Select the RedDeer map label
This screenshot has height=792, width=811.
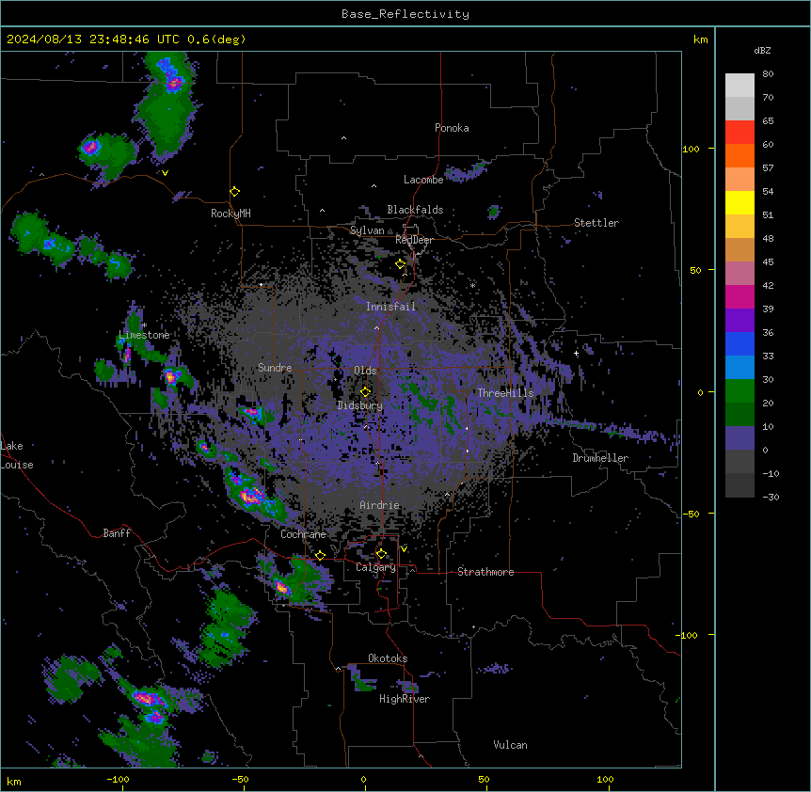414,240
